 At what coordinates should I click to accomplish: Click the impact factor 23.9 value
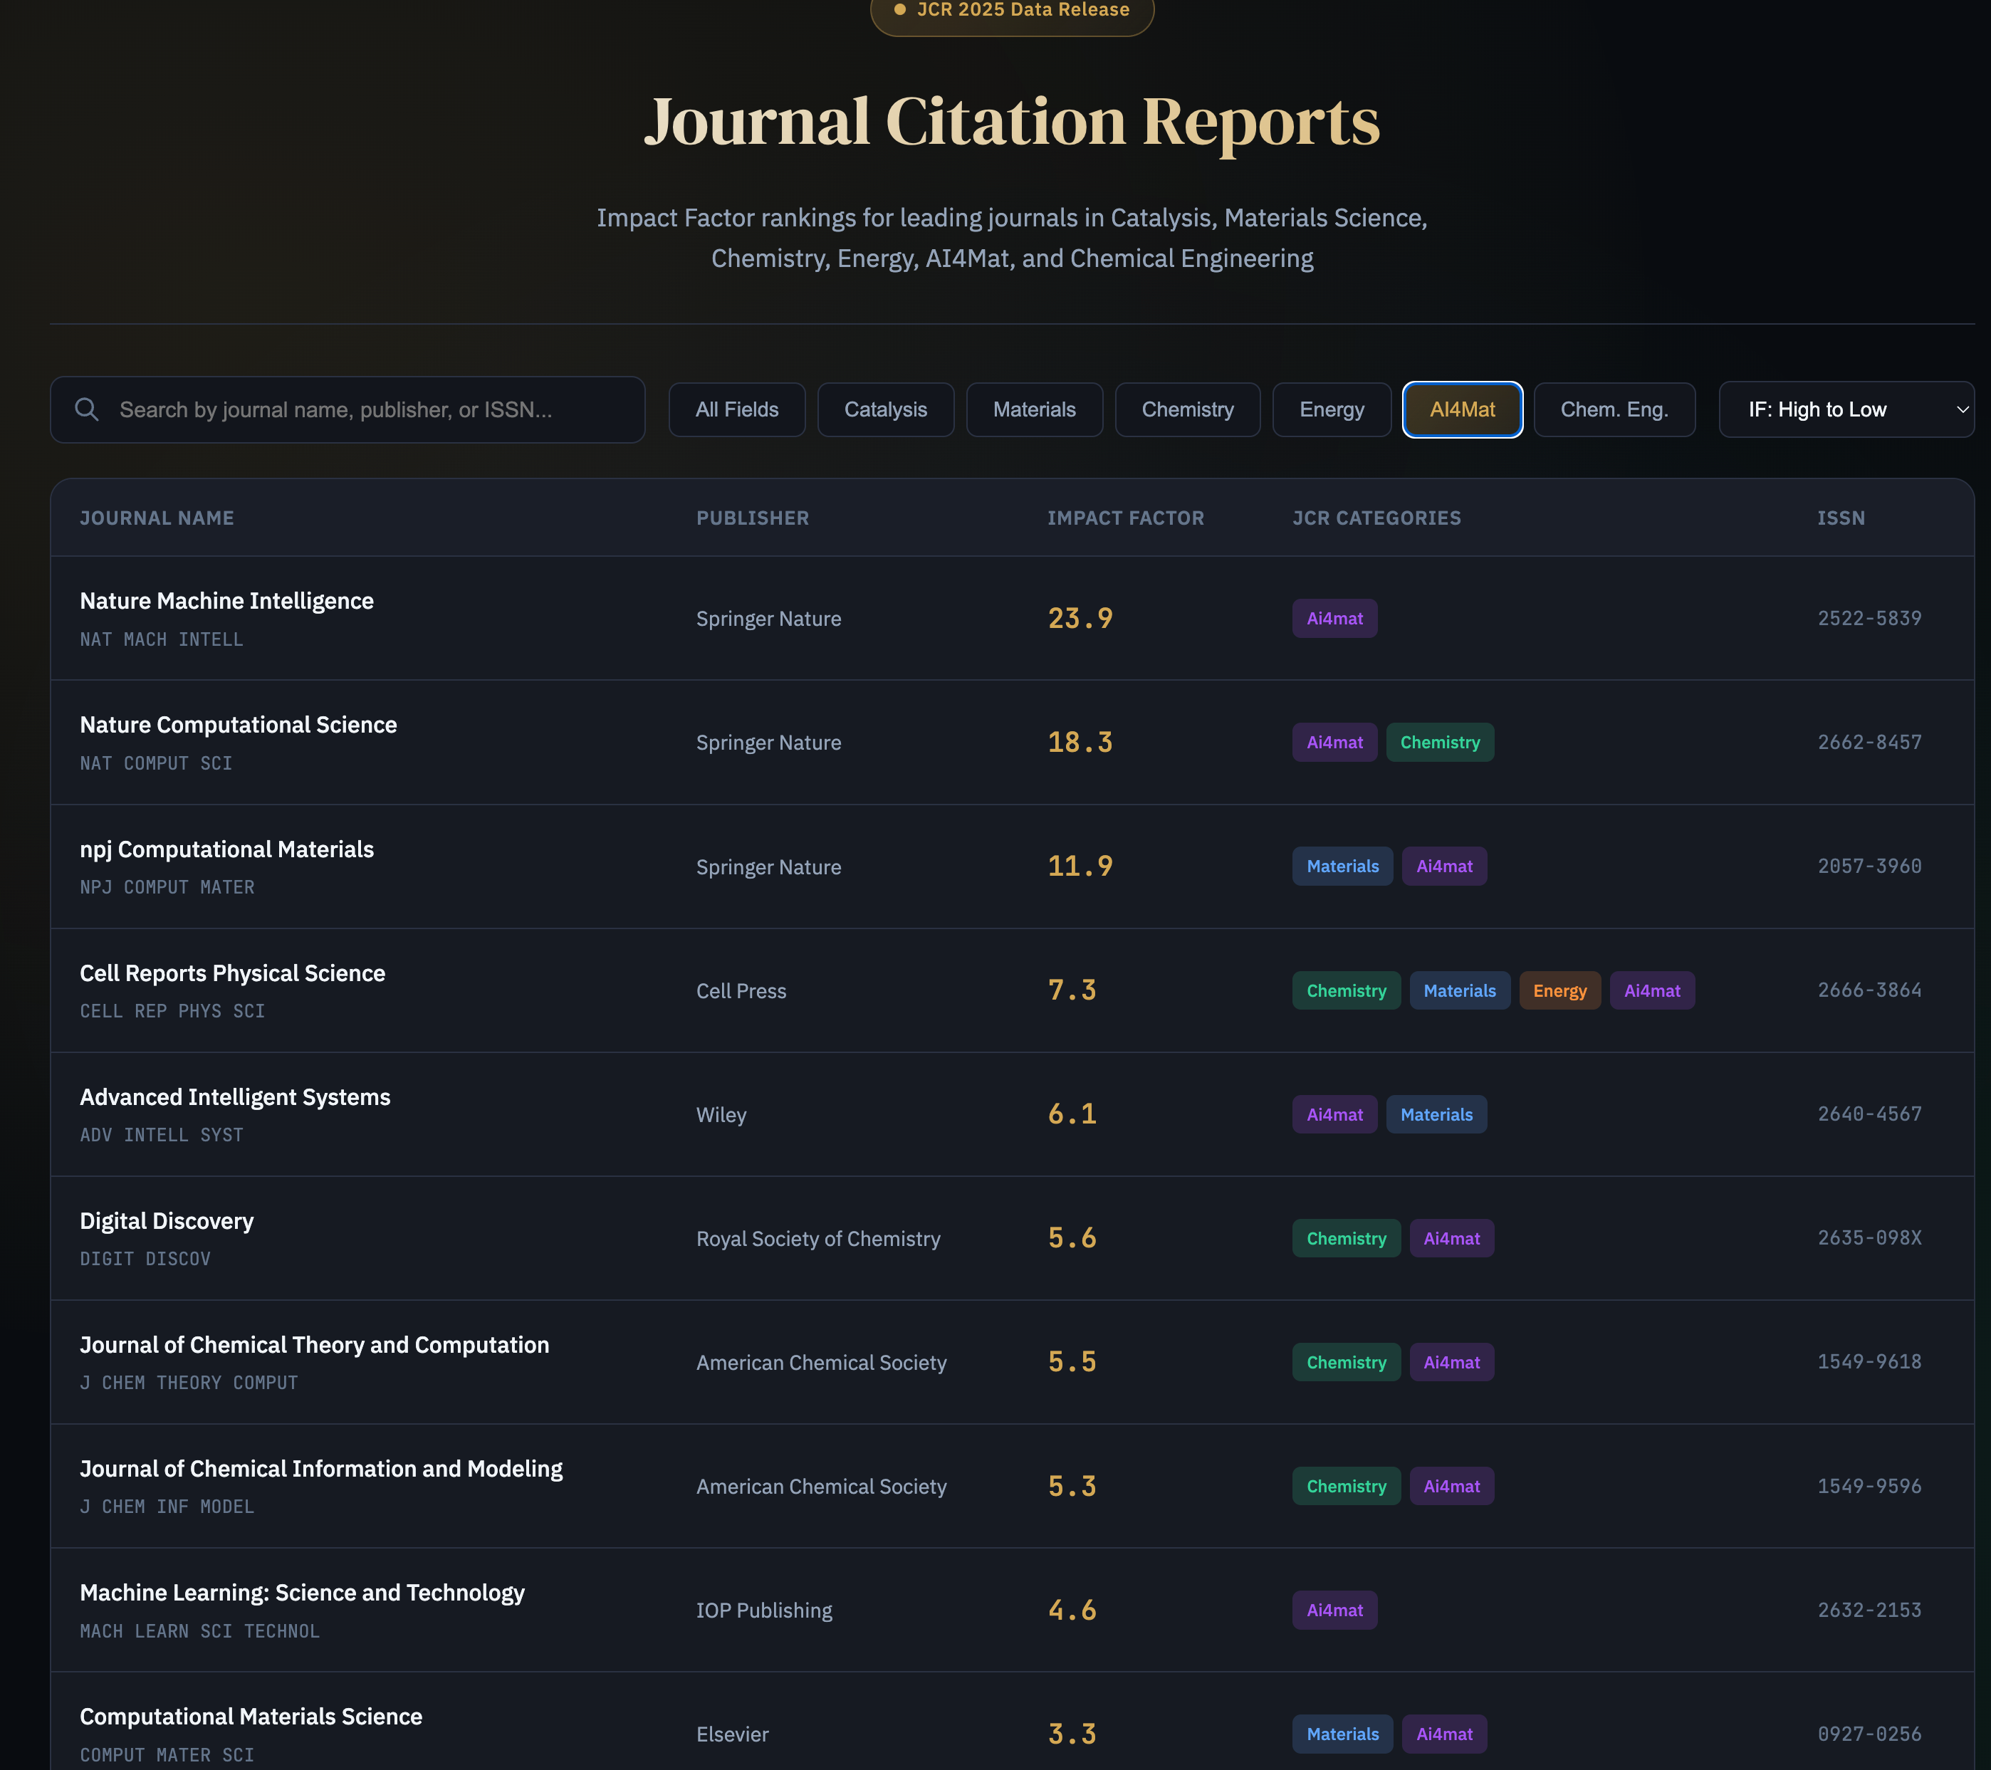1080,617
